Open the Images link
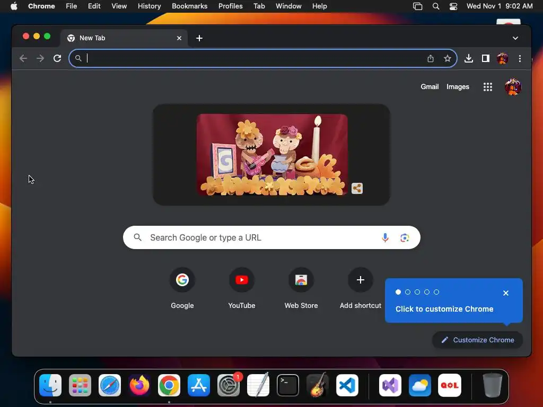Viewport: 543px width, 407px height. [x=458, y=87]
